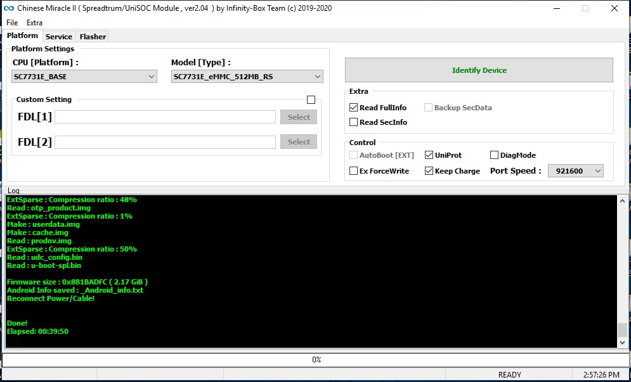
Task: Click 'Elapsed: 00:39:50' log line
Action: click(x=38, y=331)
